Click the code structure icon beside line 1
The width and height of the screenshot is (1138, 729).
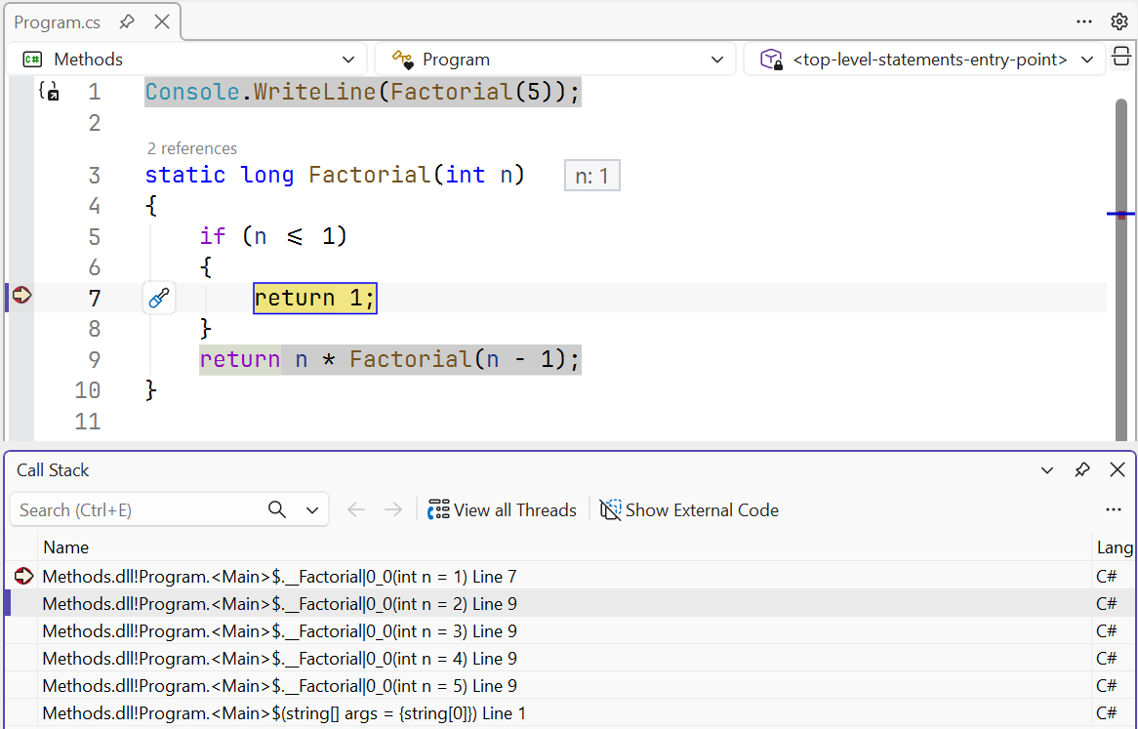(49, 92)
